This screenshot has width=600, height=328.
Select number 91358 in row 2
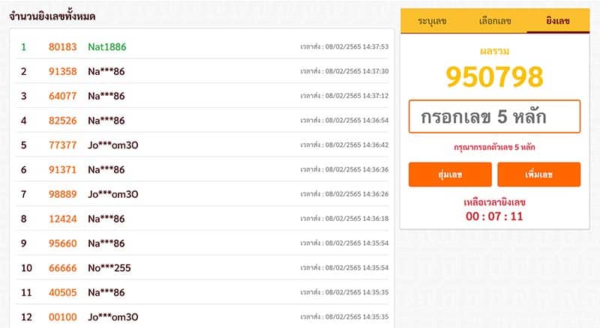tap(63, 71)
